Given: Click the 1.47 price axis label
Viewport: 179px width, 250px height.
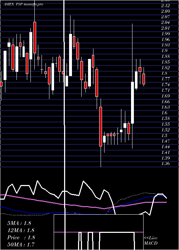Looking at the screenshot, I should tap(165, 141).
